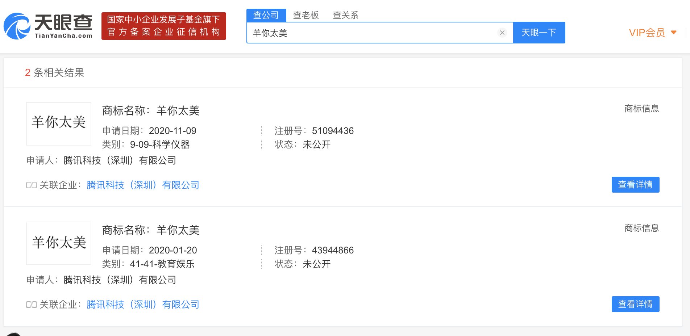
Task: Click category 9-09-科学仪器
Action: coord(160,144)
